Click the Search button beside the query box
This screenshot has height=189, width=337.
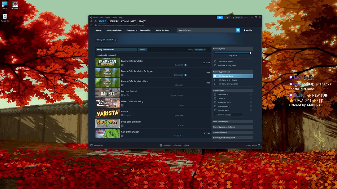[x=143, y=50]
